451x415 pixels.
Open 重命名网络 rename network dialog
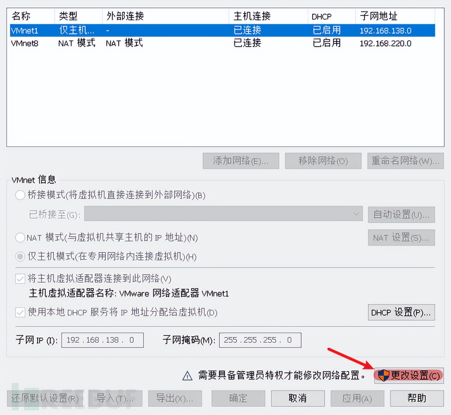point(405,161)
